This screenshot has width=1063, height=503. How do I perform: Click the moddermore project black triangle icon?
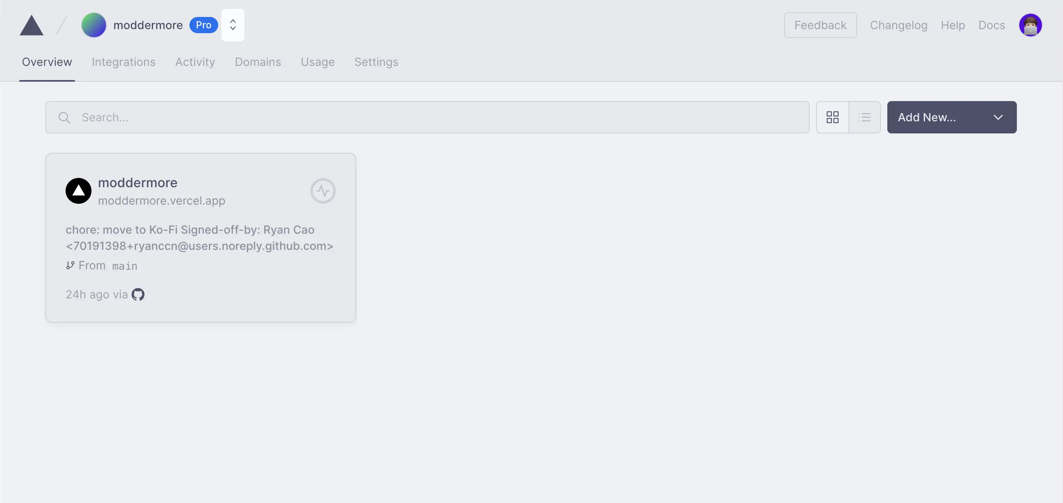coord(79,190)
